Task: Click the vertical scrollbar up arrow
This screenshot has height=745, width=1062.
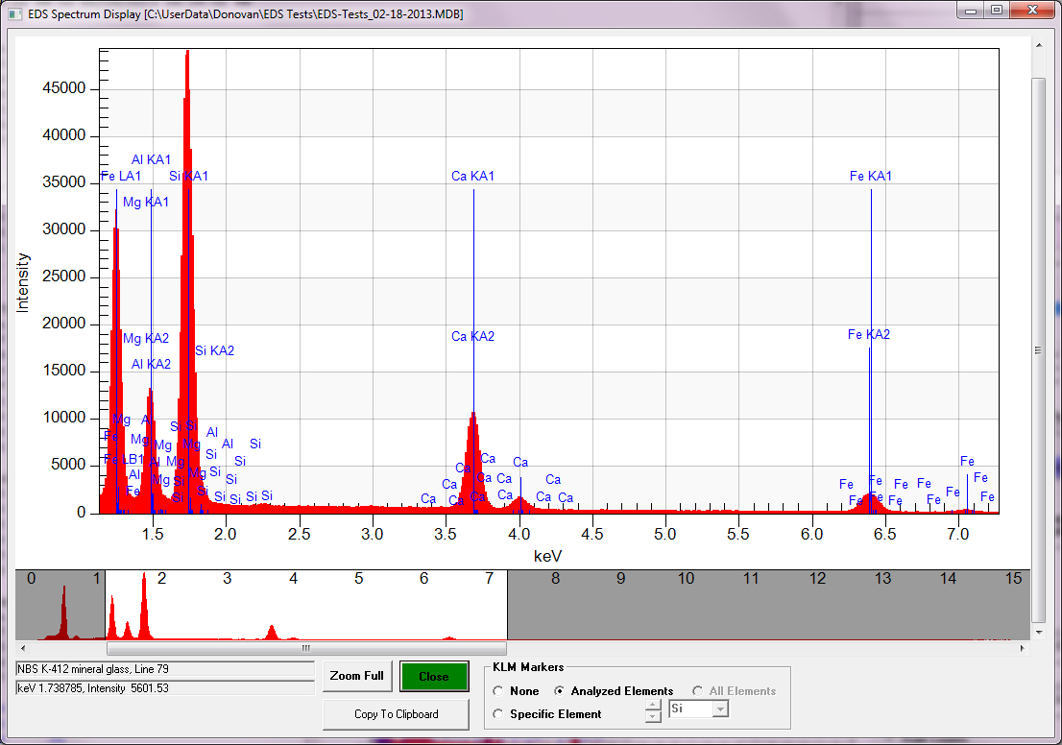Action: (1038, 45)
